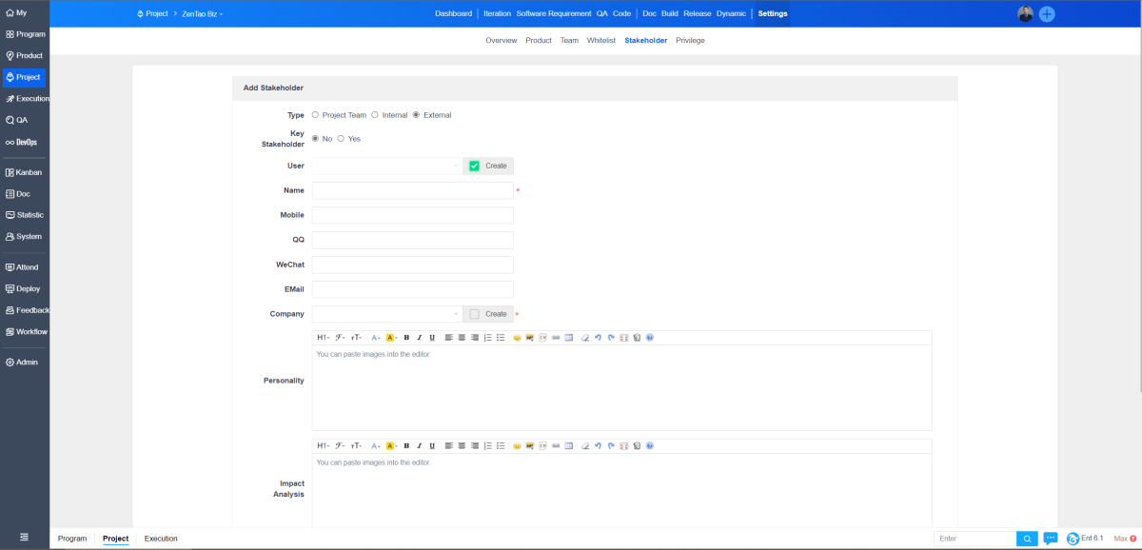Click the search magnifier button

[x=1027, y=539]
